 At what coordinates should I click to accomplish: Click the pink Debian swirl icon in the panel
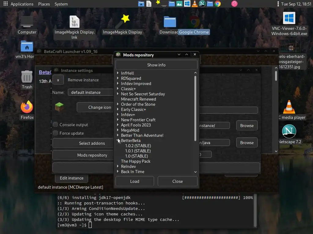[234, 4]
